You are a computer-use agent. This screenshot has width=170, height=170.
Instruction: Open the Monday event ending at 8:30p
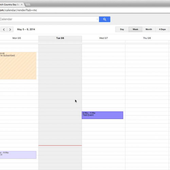(x=18, y=155)
